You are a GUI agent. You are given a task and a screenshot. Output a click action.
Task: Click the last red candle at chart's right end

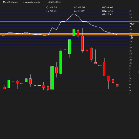117,85
